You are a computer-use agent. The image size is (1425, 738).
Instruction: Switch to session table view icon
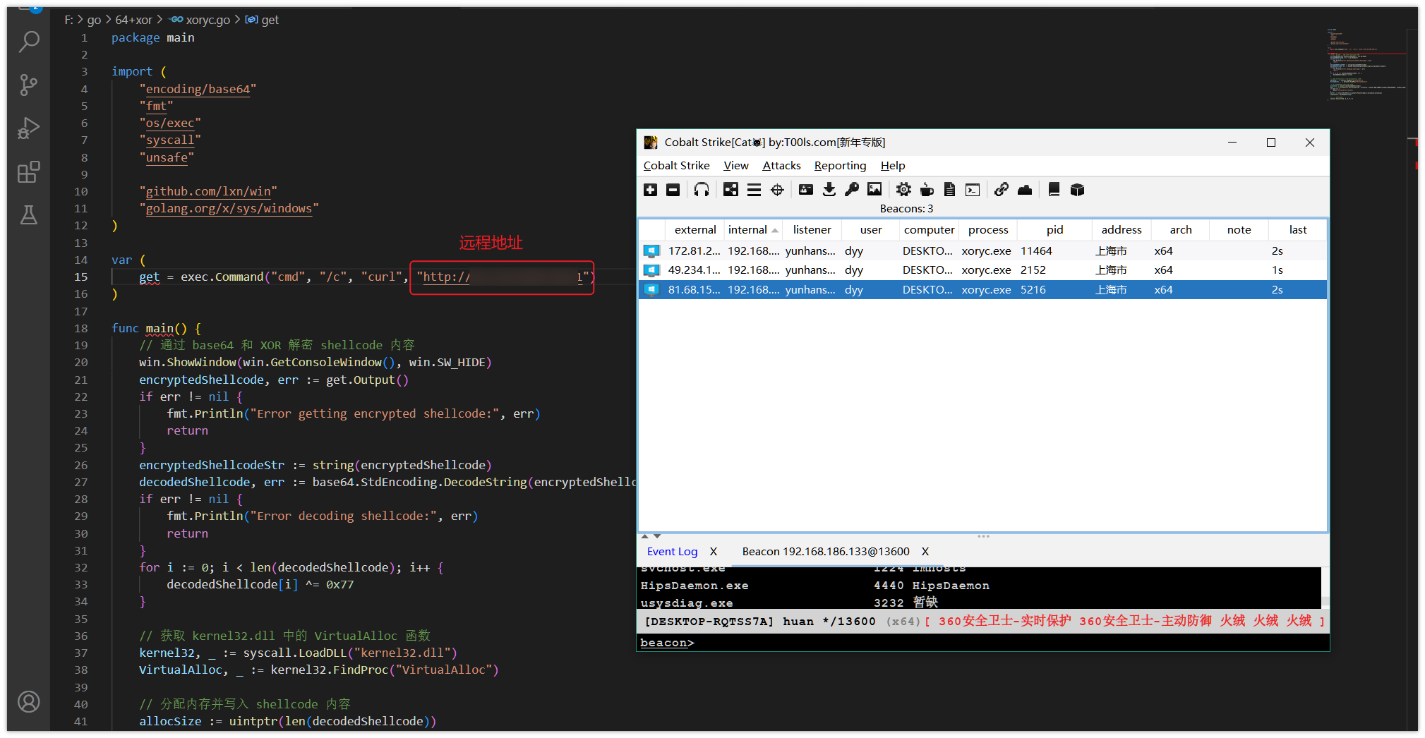(754, 190)
